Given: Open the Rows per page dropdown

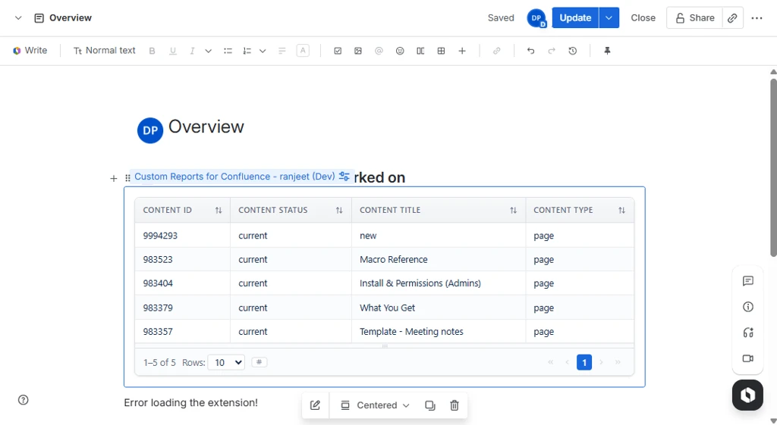Looking at the screenshot, I should [226, 363].
